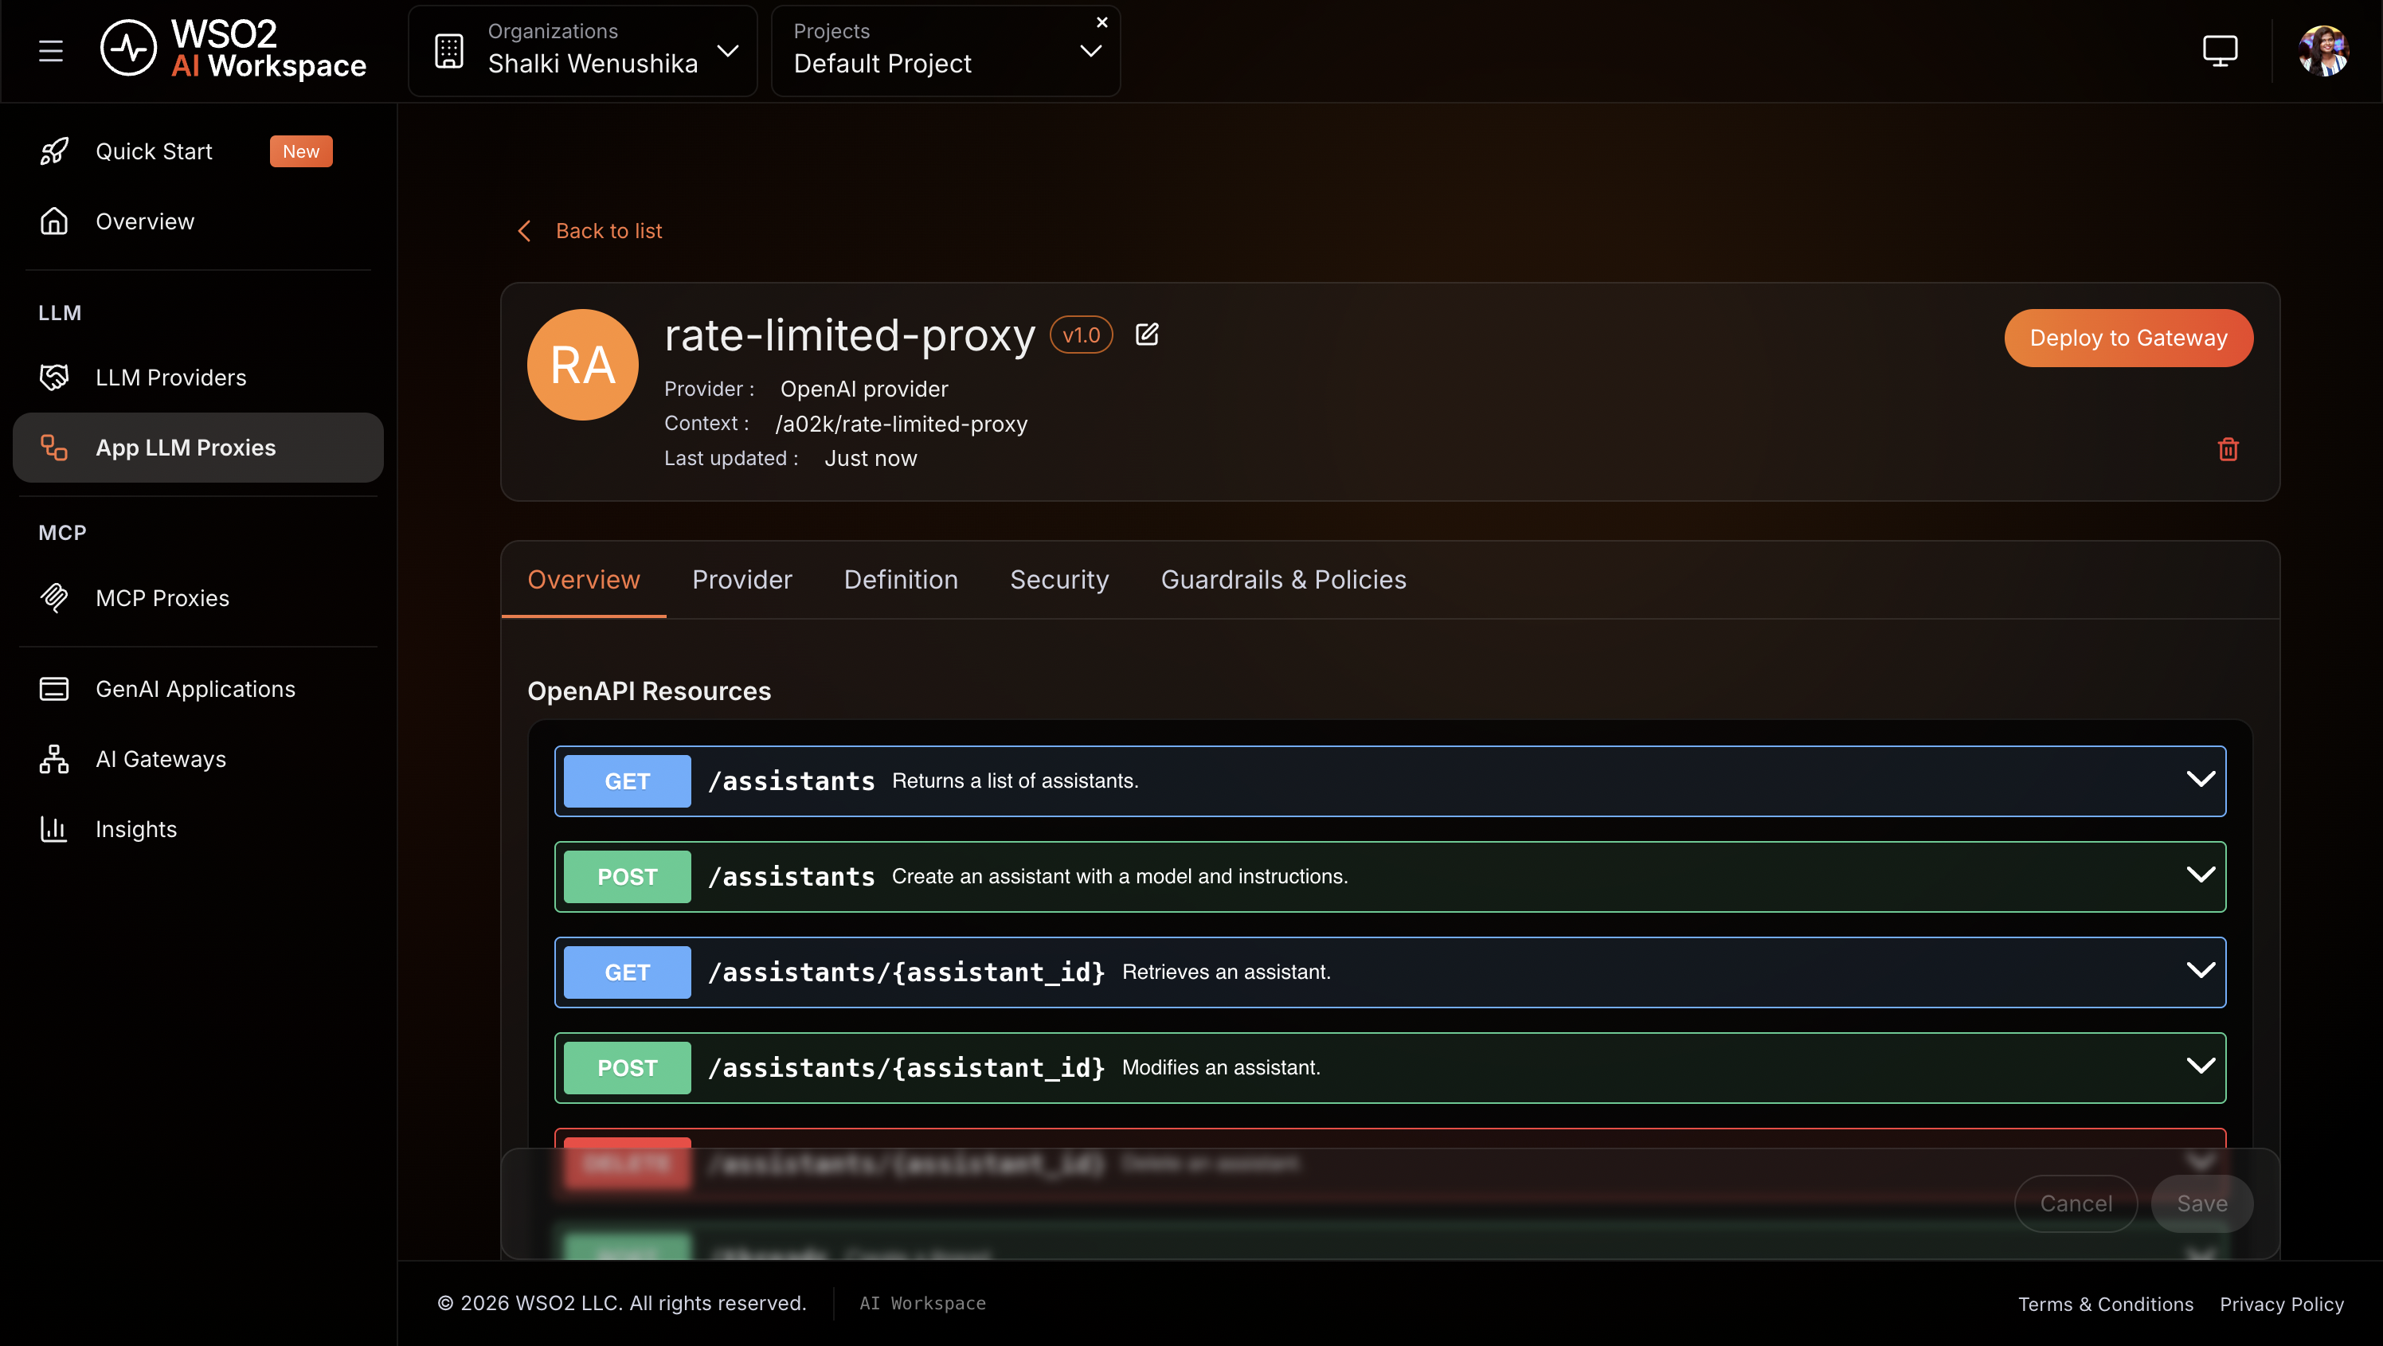Screen dimensions: 2383x1346
Task: Click the LLM Providers handshake icon
Action: pos(53,378)
